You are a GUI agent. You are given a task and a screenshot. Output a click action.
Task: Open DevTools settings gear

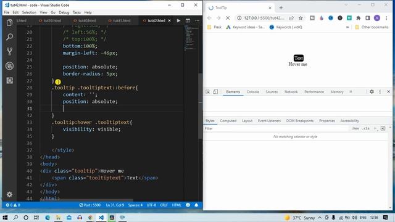(372, 92)
